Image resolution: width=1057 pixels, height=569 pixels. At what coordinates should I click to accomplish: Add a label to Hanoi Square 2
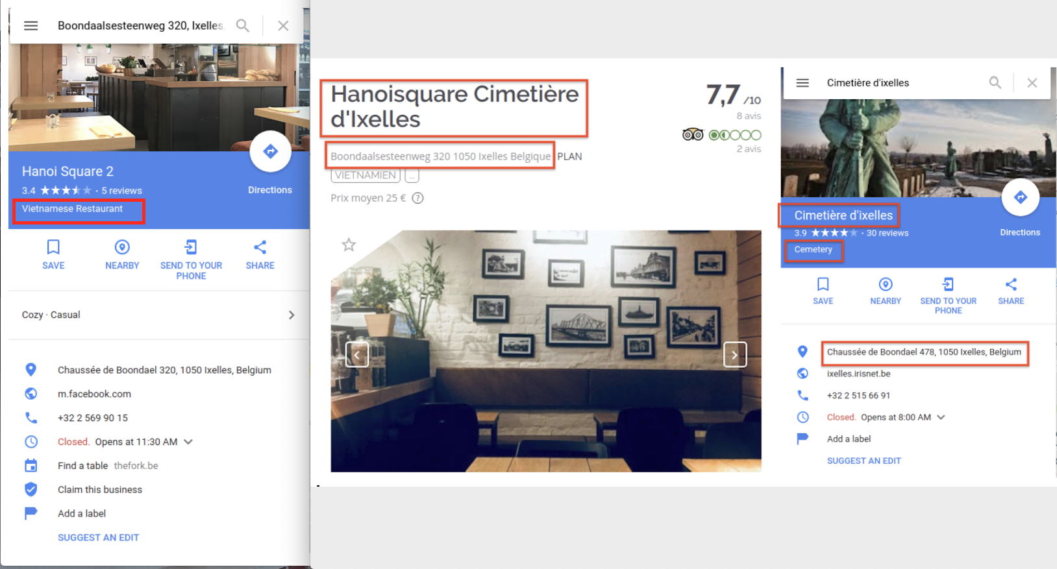click(x=82, y=514)
